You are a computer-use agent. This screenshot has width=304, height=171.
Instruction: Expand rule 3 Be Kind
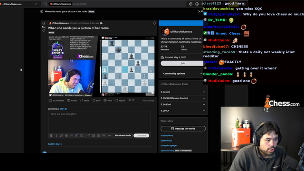pos(182,104)
